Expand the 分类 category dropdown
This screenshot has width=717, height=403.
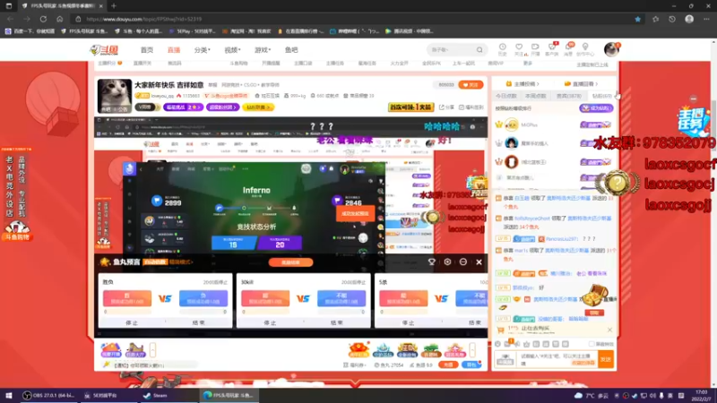(202, 50)
